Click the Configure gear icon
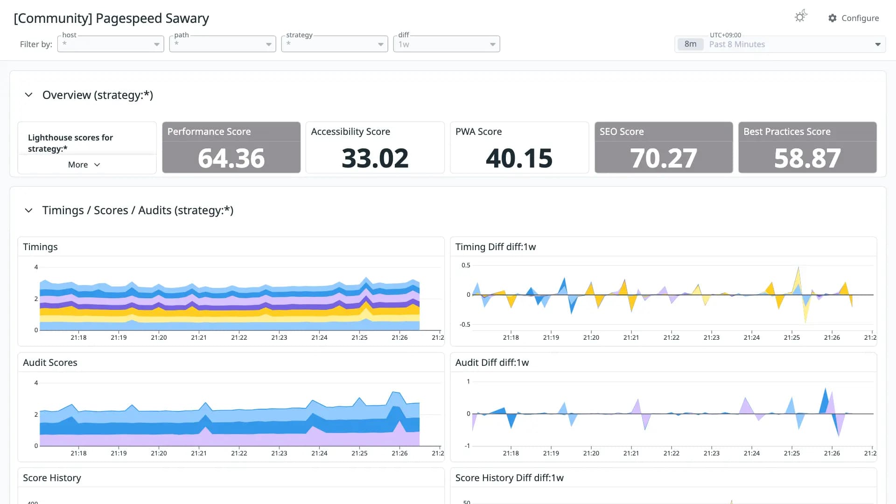Image resolution: width=896 pixels, height=504 pixels. click(832, 18)
